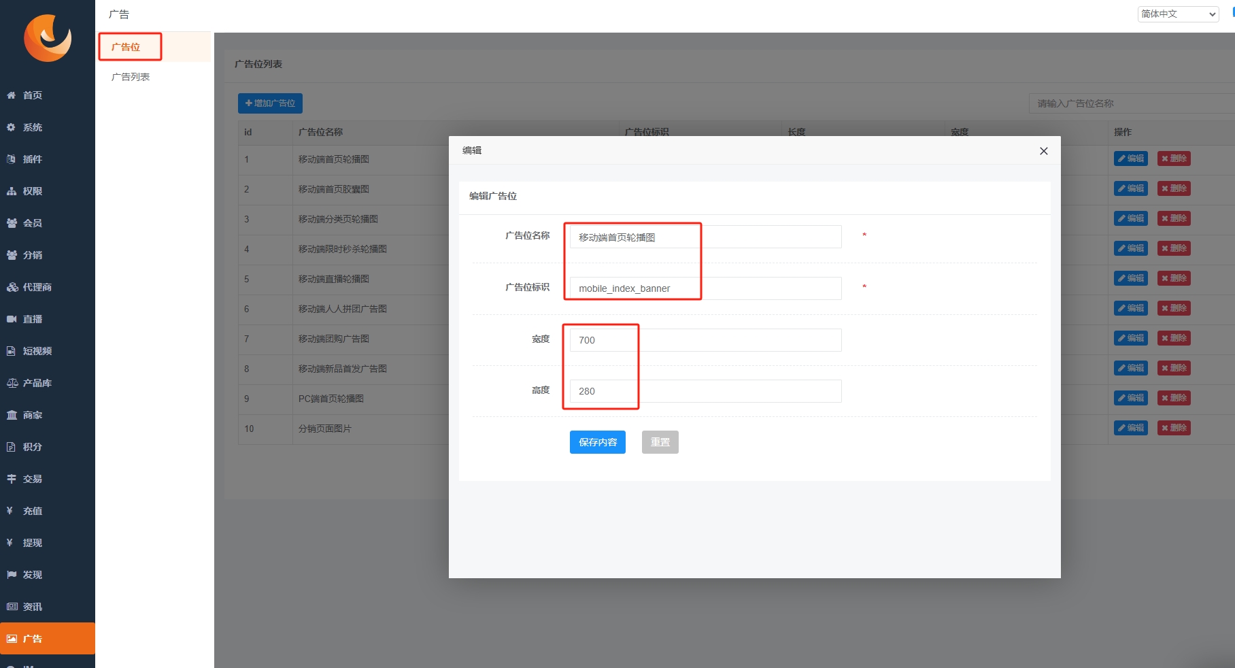Click table cell 移动端直播轮播图
Image resolution: width=1235 pixels, height=668 pixels.
pyautogui.click(x=334, y=279)
